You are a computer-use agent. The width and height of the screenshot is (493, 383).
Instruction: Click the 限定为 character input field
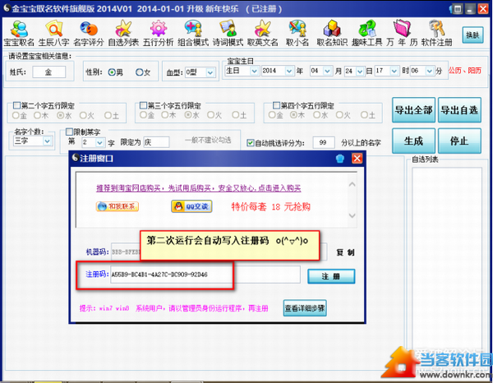click(156, 142)
